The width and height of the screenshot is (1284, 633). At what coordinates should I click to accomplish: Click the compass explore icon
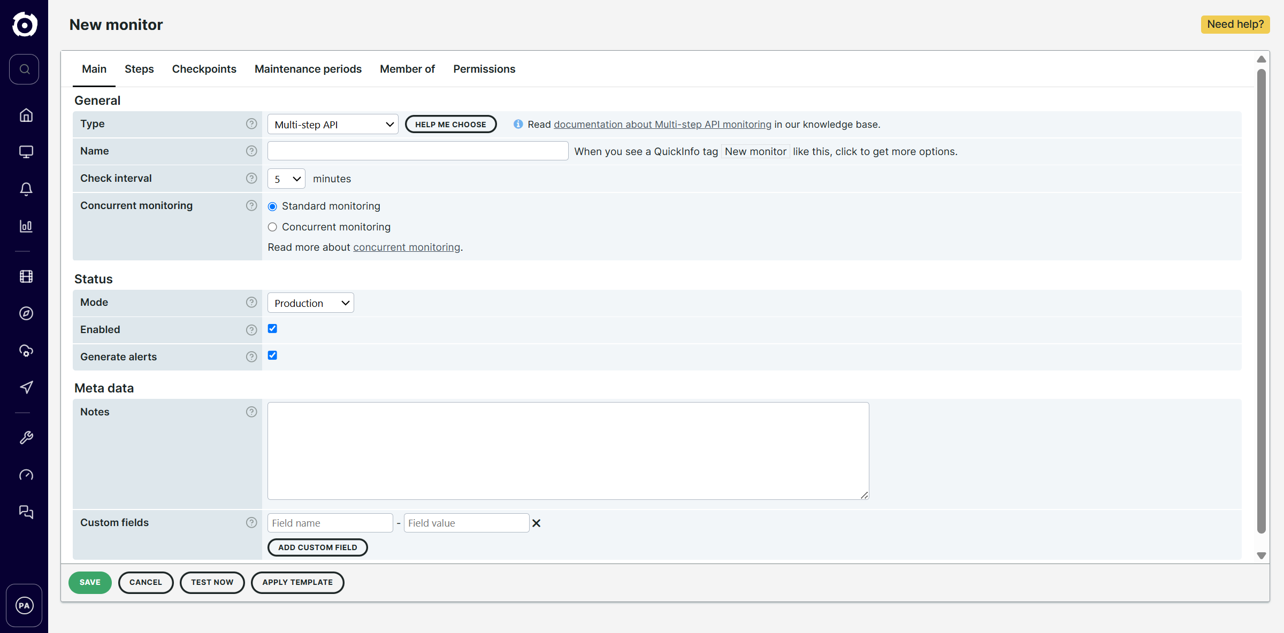click(x=26, y=313)
